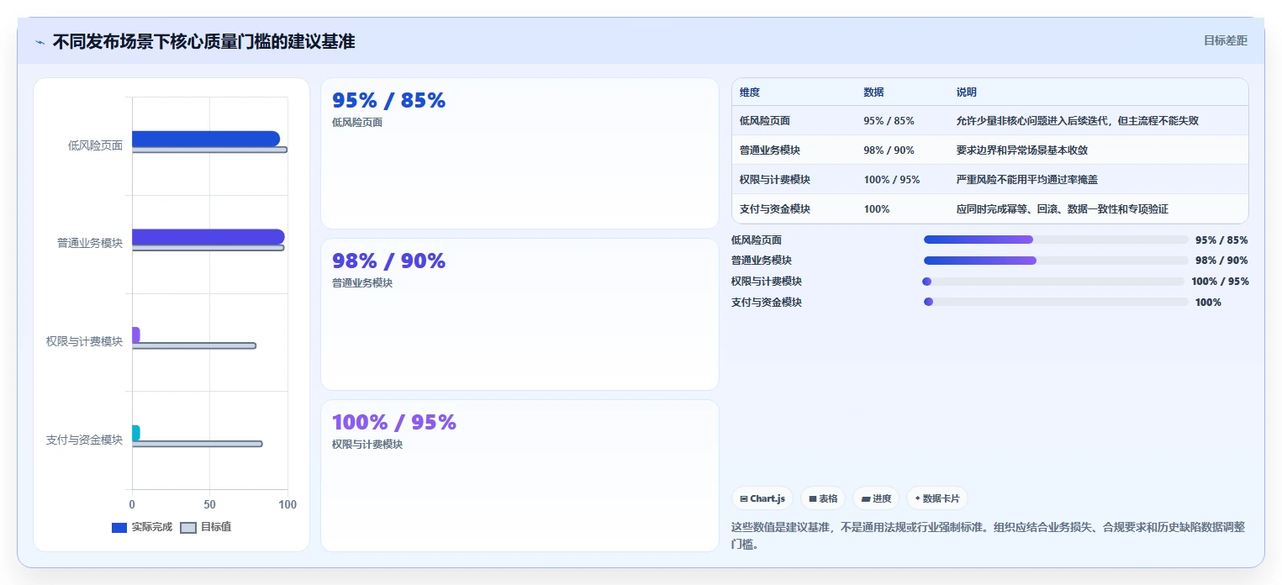Click the 低风险页面 label in progress list
The width and height of the screenshot is (1282, 585).
click(757, 240)
